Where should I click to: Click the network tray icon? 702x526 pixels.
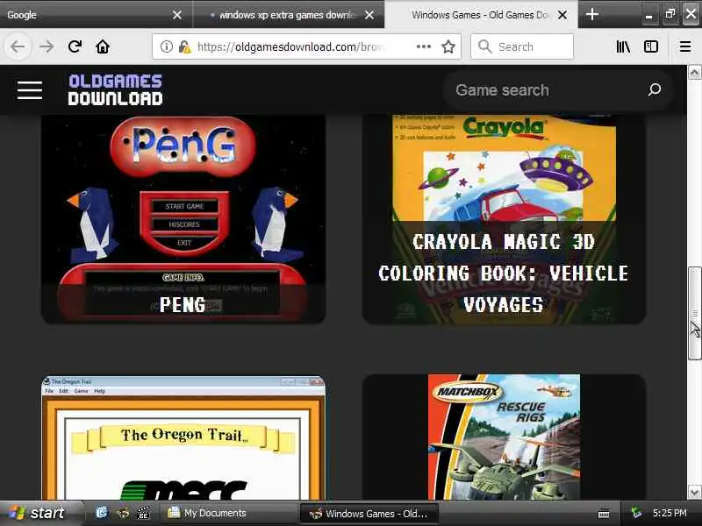pos(635,513)
